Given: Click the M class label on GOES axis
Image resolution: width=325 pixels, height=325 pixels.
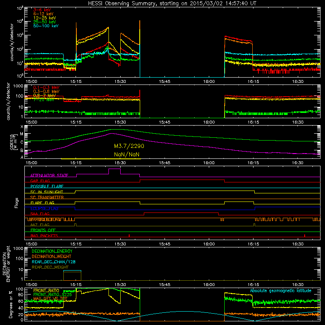Looking at the screenshot, I should [22, 134].
